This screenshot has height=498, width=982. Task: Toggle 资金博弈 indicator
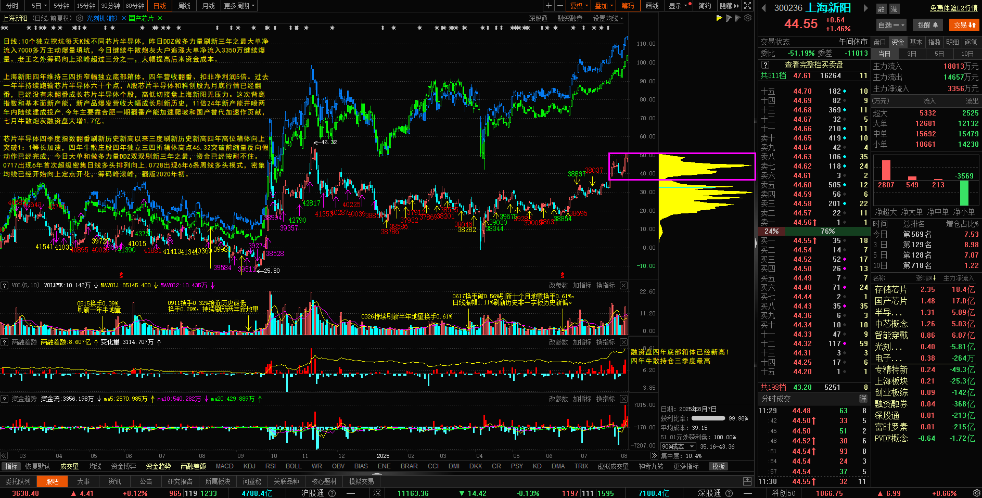click(123, 466)
